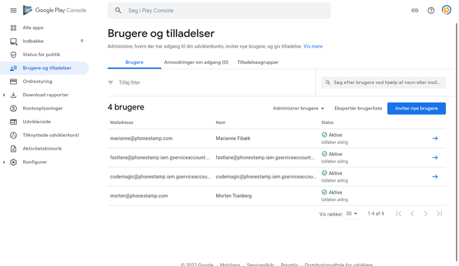
Task: Click the Google Play Console logo
Action: point(55,10)
